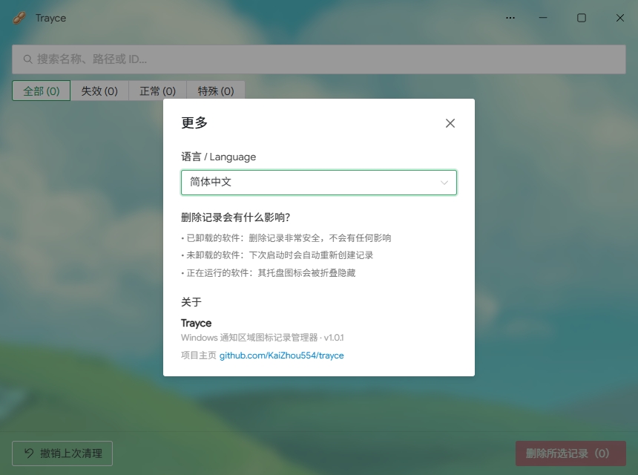Click the Trayce peanut app icon
The image size is (638, 475).
coord(19,18)
